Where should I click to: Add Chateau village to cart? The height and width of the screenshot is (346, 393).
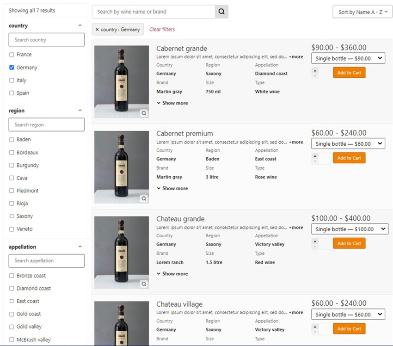(x=349, y=329)
